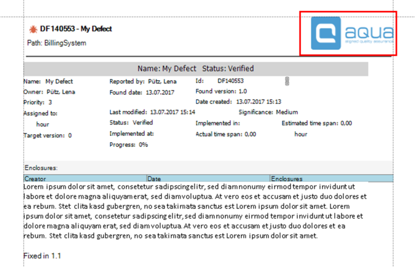Select the Path: BillingSystem text

tap(57, 43)
